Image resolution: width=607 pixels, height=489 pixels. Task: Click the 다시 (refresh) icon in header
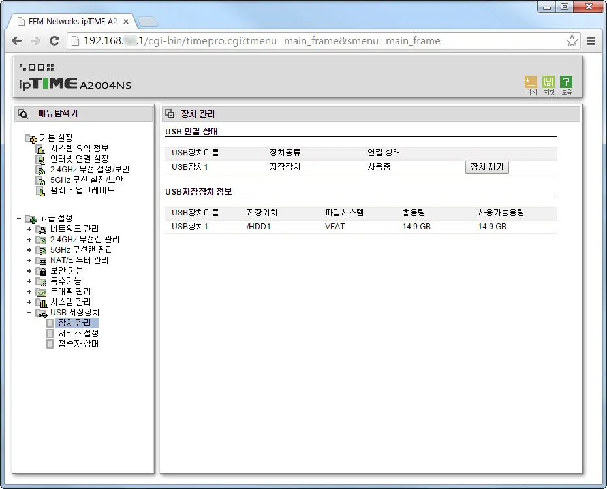click(x=531, y=82)
